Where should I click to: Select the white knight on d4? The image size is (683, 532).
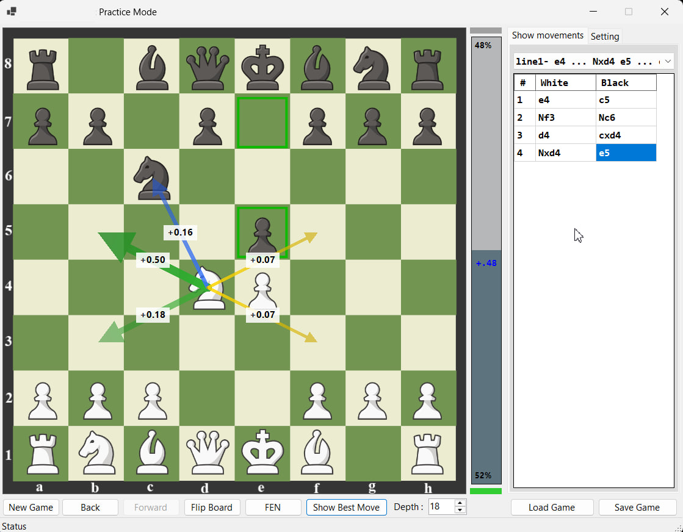(208, 288)
